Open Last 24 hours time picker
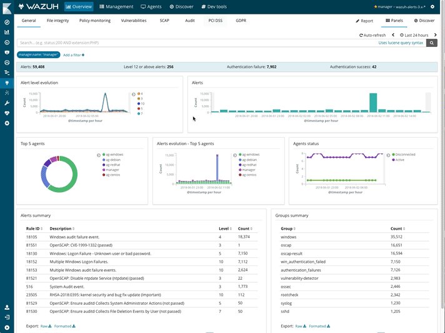Viewport: 445px width, 333px height. pyautogui.click(x=414, y=35)
